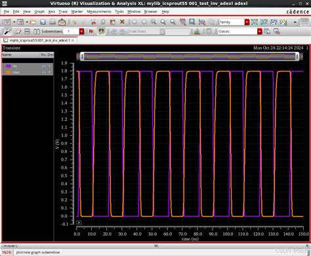The image size is (311, 256).
Task: Expand the toolbar overflow chevron
Action: click(295, 22)
